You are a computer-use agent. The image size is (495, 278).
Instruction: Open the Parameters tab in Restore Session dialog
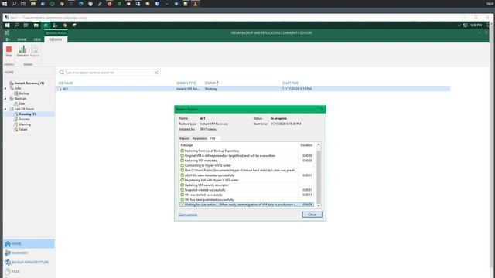[200, 138]
